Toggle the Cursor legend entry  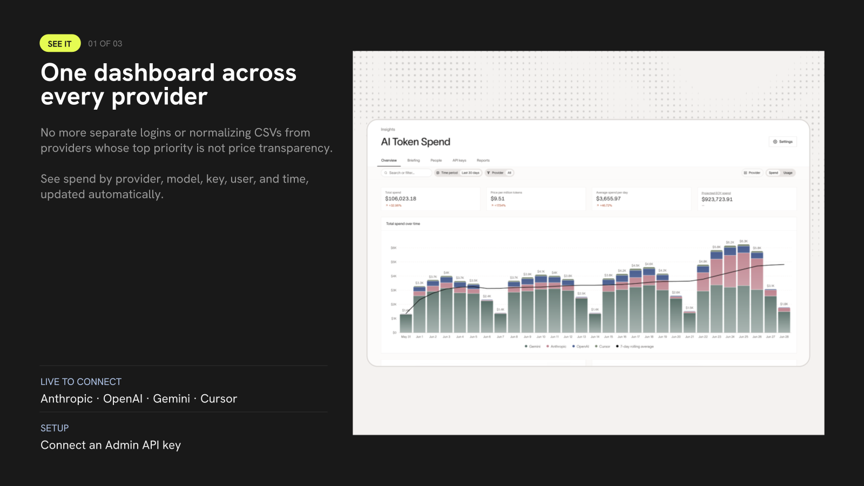click(603, 347)
